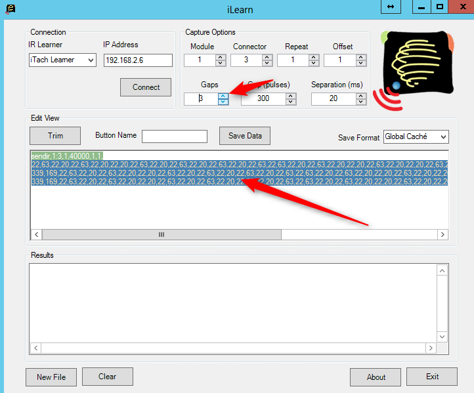Viewport: 474px width, 393px height.
Task: Click inside the Results text area
Action: pos(233,303)
